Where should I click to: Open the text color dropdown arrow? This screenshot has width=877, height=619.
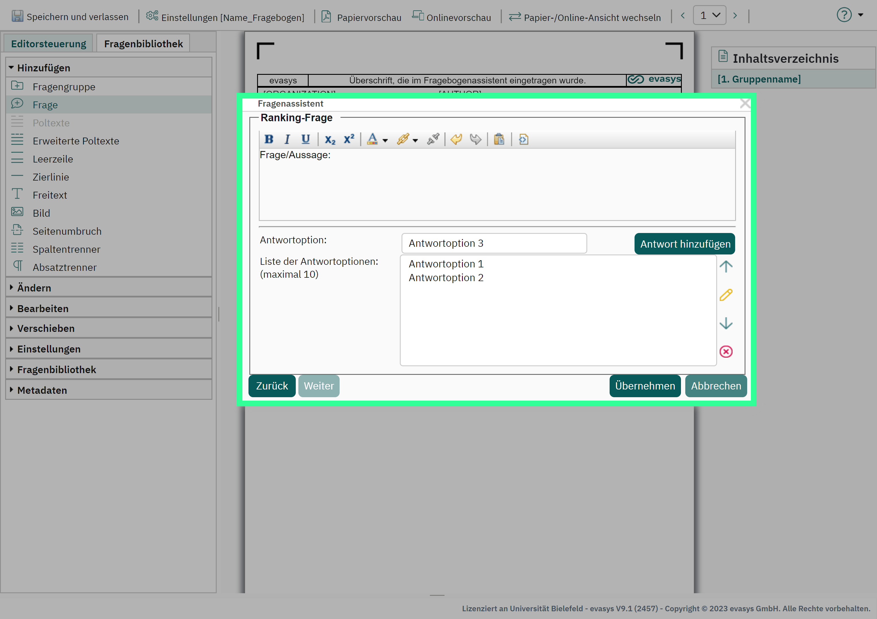pos(385,140)
